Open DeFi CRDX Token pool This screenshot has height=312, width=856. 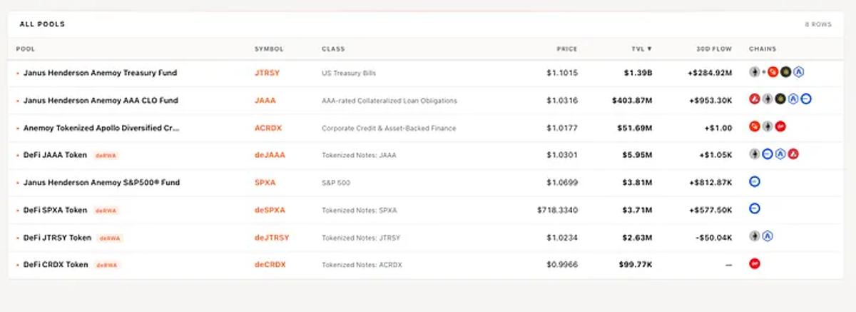56,265
